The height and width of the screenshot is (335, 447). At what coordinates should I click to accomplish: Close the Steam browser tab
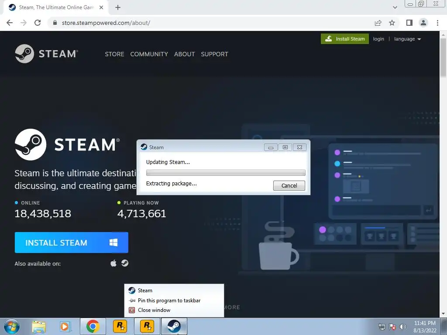coord(101,7)
